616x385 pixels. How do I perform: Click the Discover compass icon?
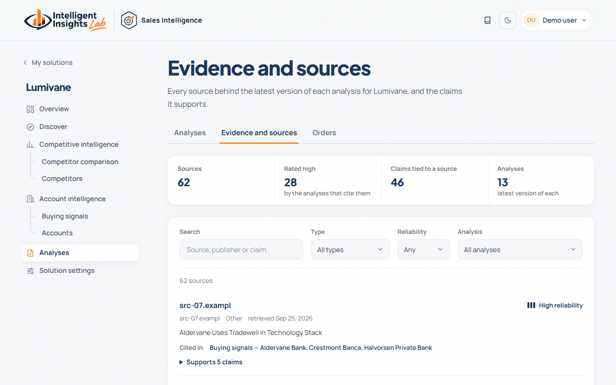coord(30,127)
